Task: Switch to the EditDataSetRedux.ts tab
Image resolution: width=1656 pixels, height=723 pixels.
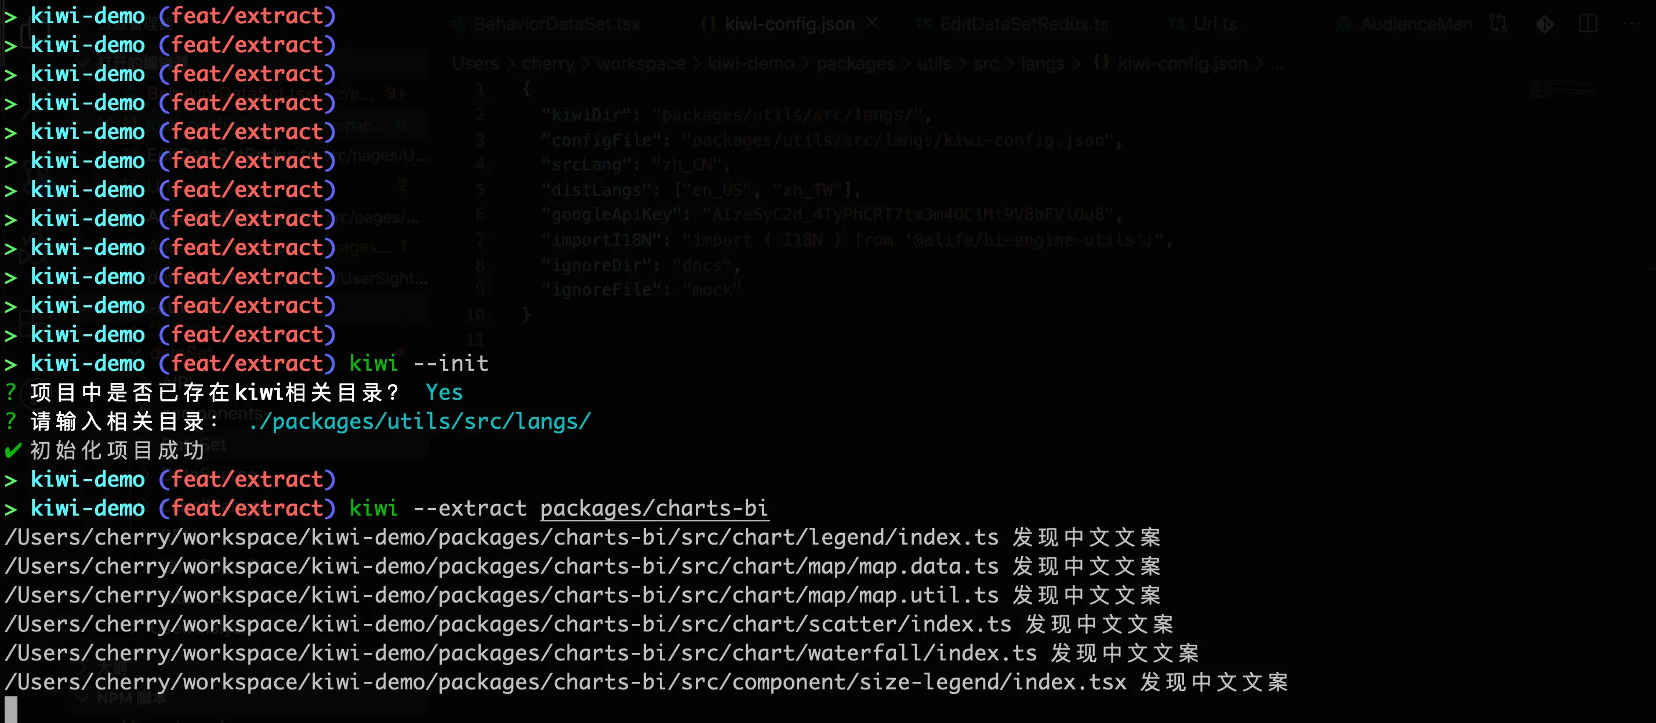Action: tap(1023, 24)
